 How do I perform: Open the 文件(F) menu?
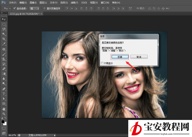pyautogui.click(x=12, y=3)
